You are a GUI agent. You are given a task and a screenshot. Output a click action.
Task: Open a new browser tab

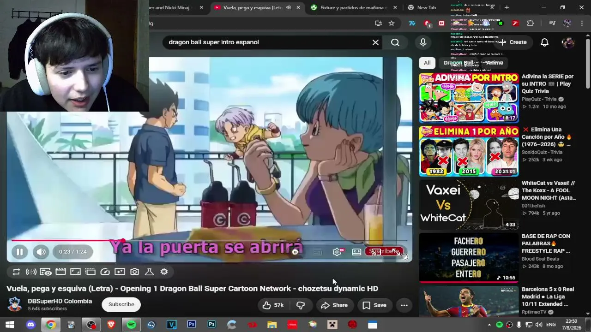[507, 7]
